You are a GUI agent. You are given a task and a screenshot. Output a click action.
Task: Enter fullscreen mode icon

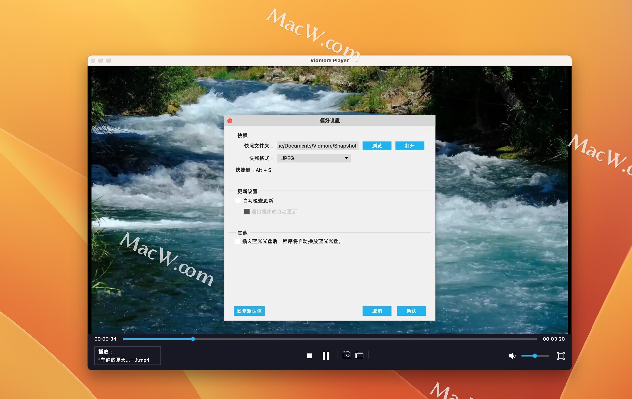[561, 356]
